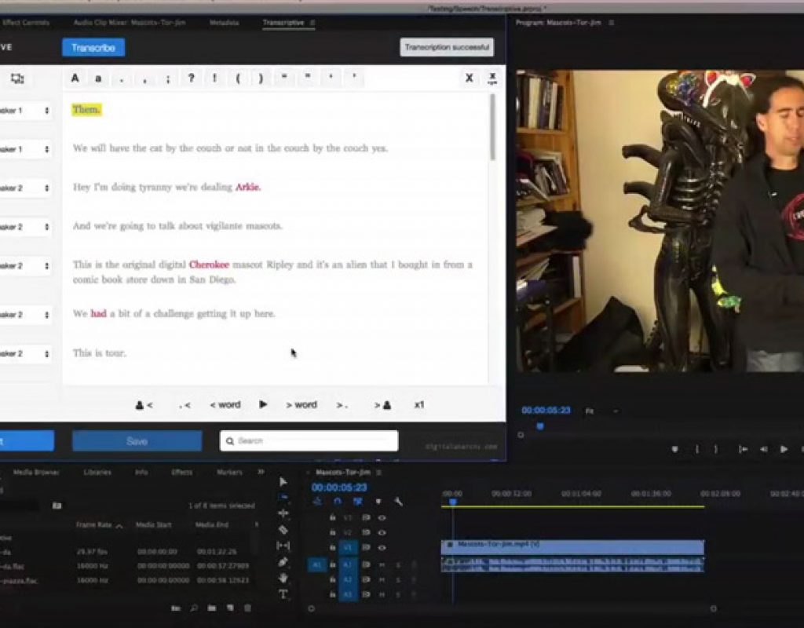Toggle visibility eye for highlighted V1 track
Screen dimensions: 804x628
tap(382, 547)
